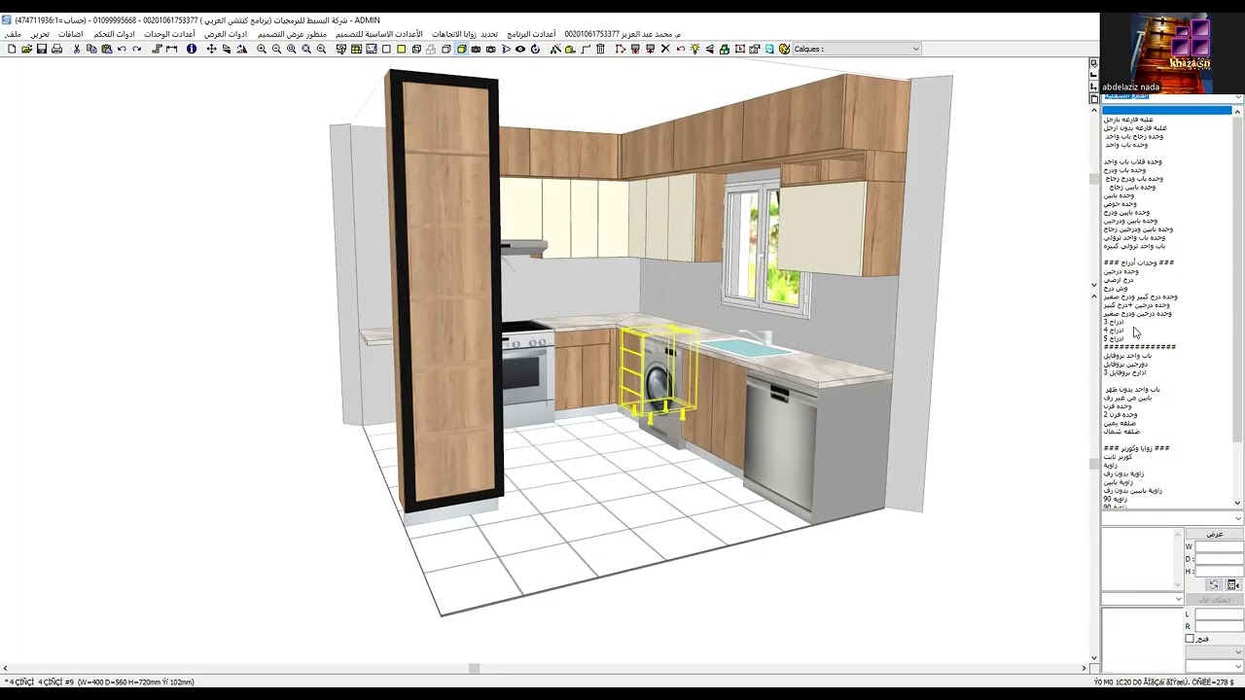Image resolution: width=1245 pixels, height=700 pixels.
Task: Select list item دورجين بروفايل
Action: click(x=1125, y=365)
